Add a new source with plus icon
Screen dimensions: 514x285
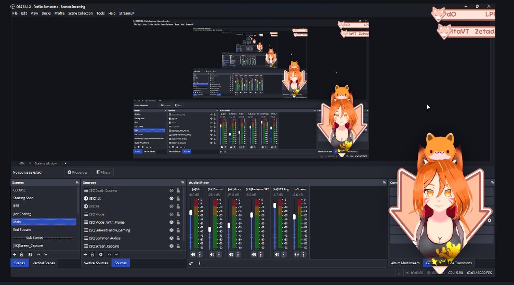(x=85, y=254)
